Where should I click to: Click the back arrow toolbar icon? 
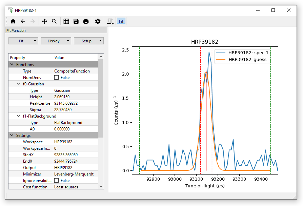[x=23, y=21]
